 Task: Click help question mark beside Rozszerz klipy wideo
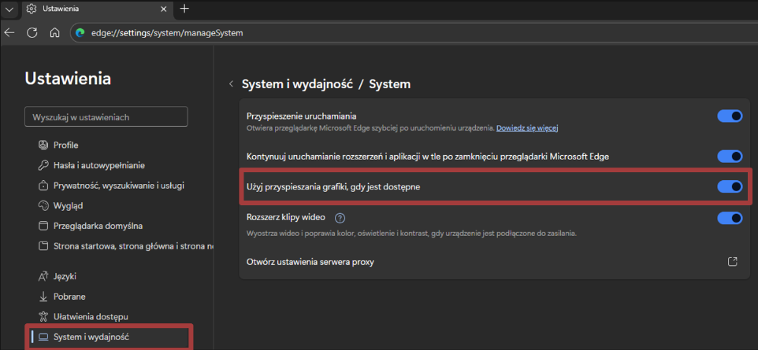coord(340,218)
